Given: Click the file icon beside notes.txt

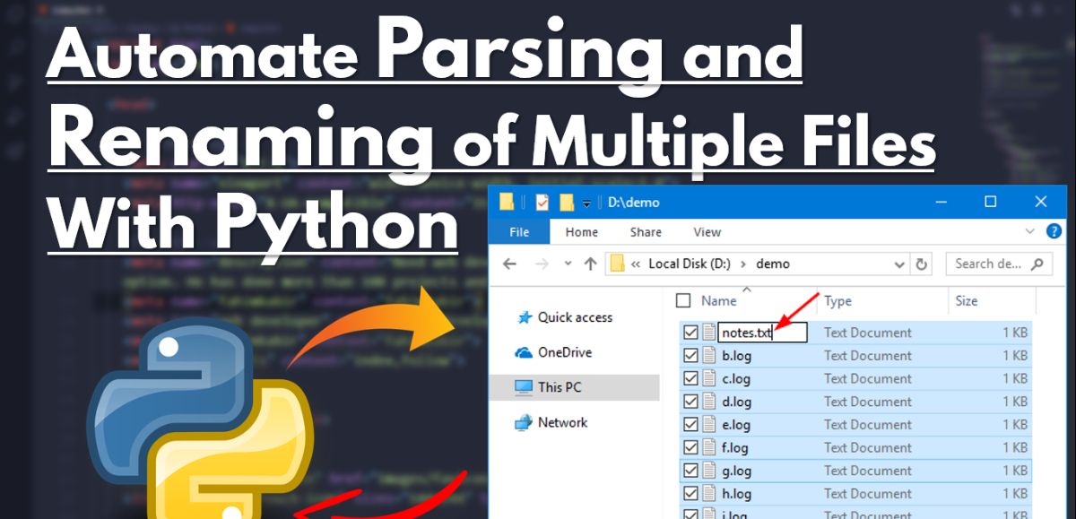Looking at the screenshot, I should [x=709, y=333].
